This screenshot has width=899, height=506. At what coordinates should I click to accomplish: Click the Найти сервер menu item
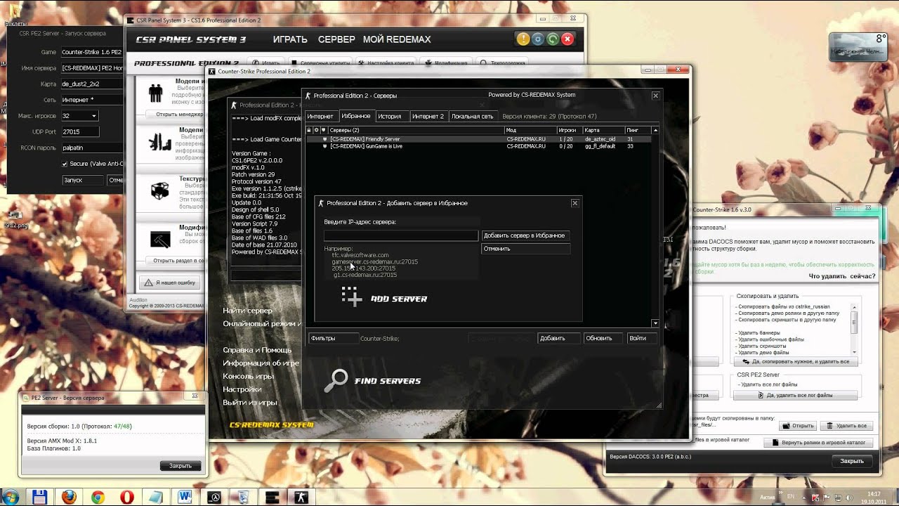click(247, 311)
